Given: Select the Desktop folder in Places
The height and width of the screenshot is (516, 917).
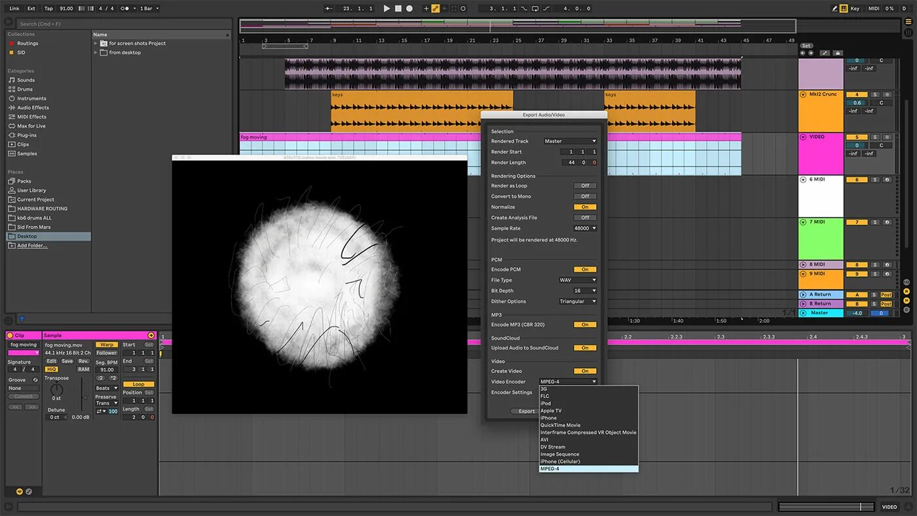Looking at the screenshot, I should pyautogui.click(x=48, y=236).
